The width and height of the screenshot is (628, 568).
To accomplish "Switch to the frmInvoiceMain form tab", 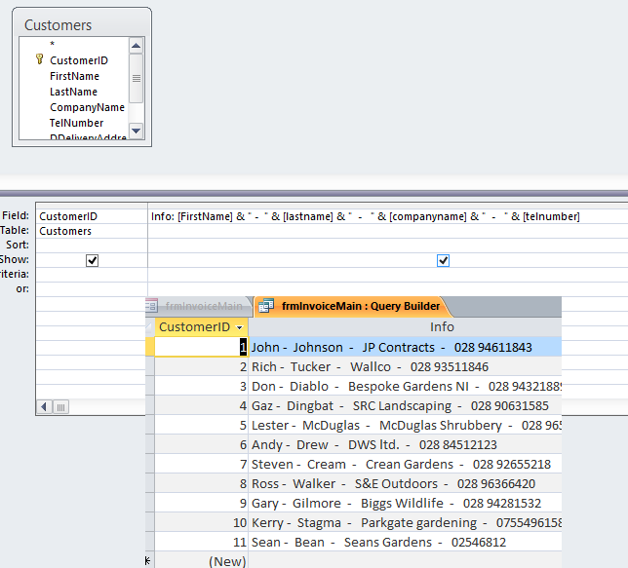I will tap(200, 306).
